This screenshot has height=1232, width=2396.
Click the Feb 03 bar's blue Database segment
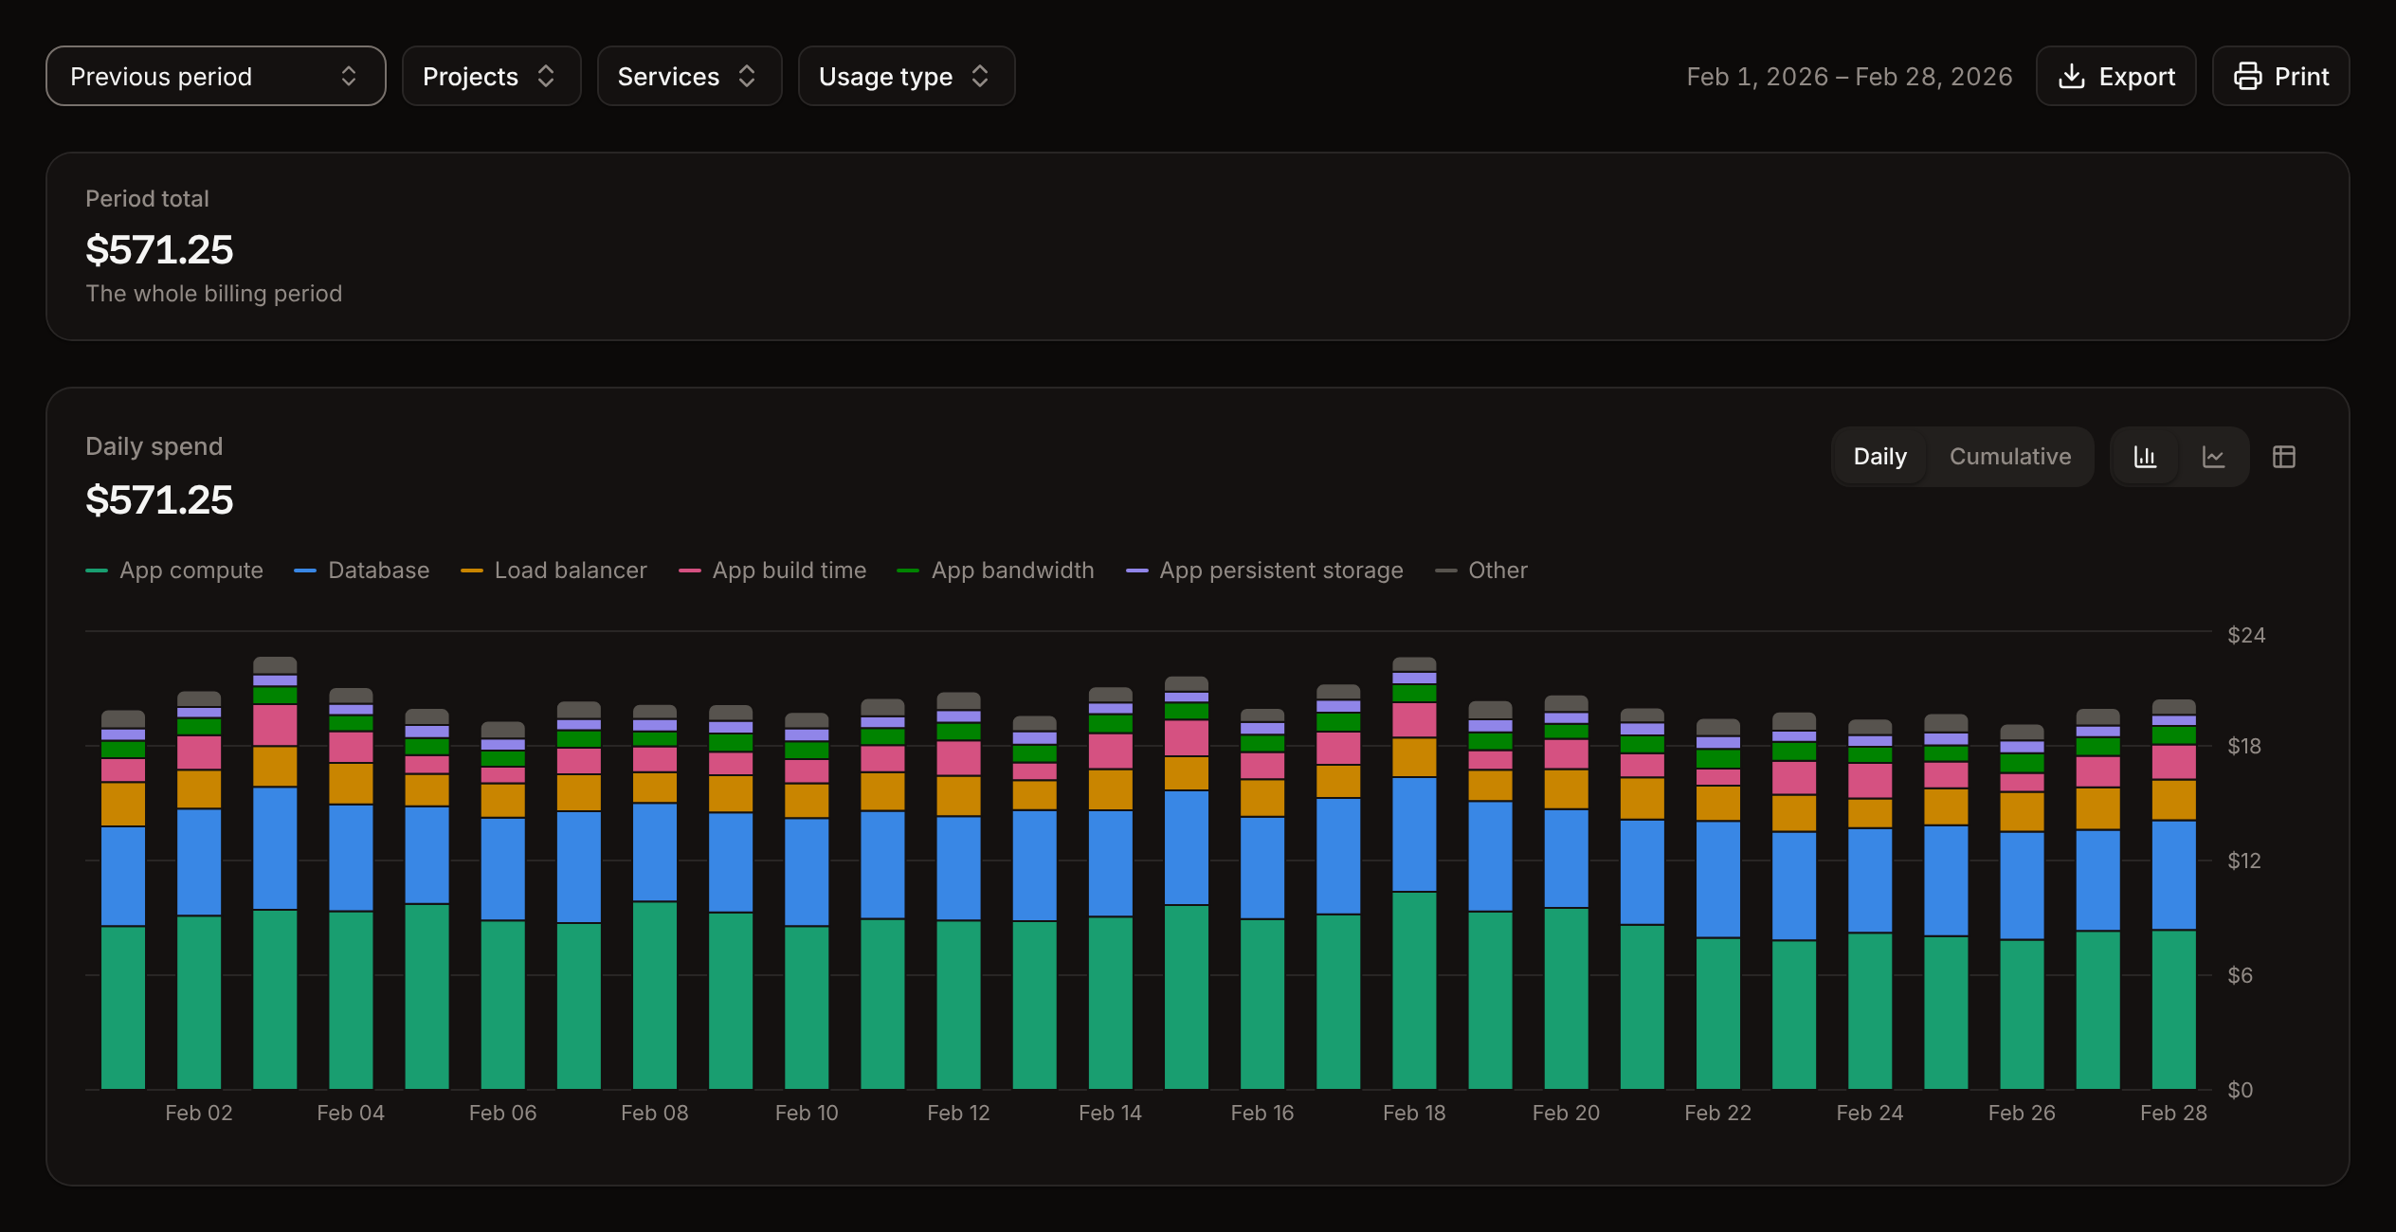(275, 848)
